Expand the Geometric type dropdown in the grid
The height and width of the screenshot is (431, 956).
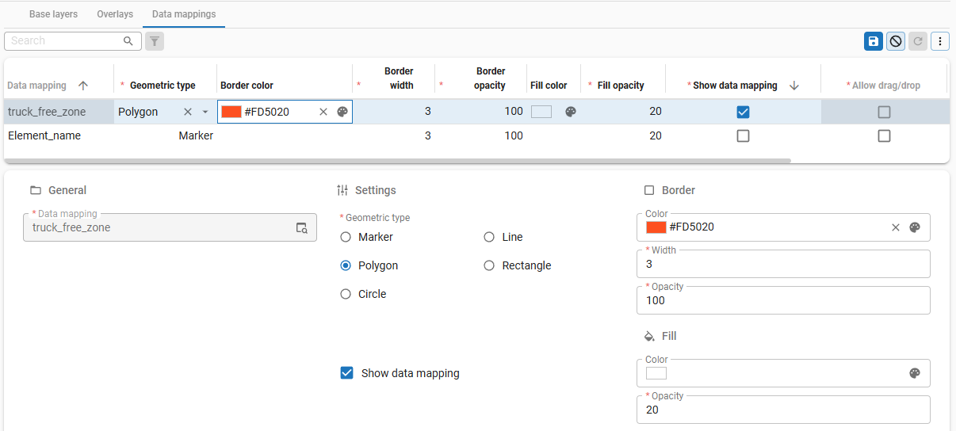coord(205,112)
